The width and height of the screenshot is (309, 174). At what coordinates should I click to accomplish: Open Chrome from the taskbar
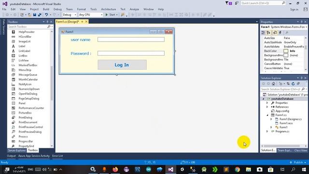click(237, 169)
